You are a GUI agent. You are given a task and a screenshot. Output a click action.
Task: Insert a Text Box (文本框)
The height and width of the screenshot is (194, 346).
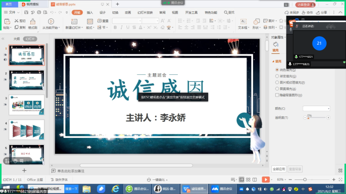click(x=243, y=24)
